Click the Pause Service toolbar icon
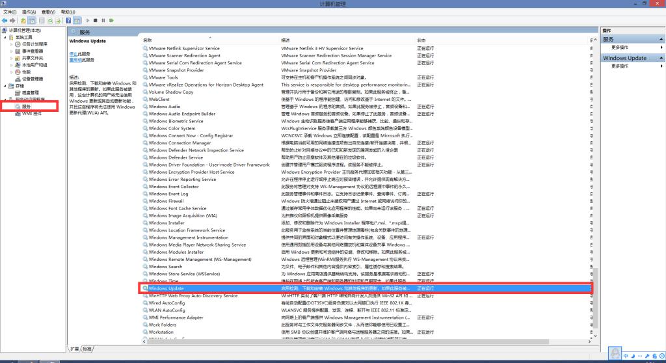The width and height of the screenshot is (666, 363). pos(103,21)
